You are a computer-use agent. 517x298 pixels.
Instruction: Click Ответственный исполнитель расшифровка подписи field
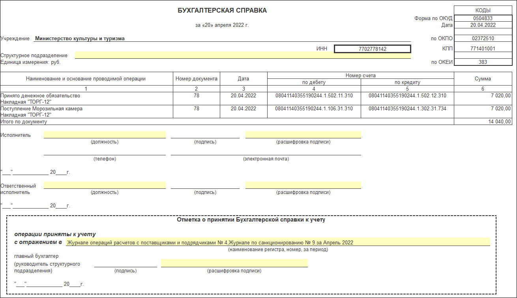pyautogui.click(x=303, y=185)
